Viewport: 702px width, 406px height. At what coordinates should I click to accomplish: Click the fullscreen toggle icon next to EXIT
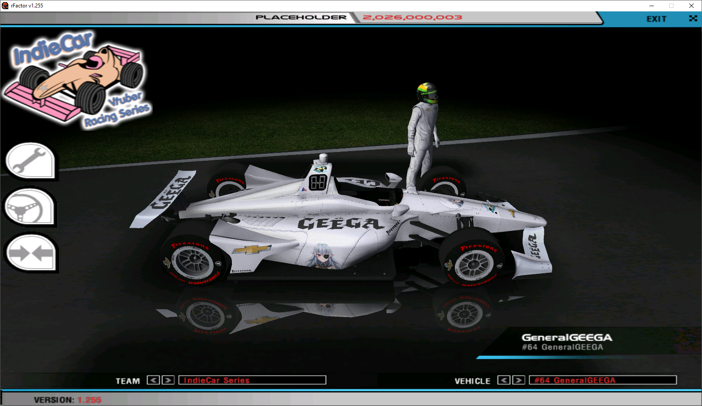(693, 18)
